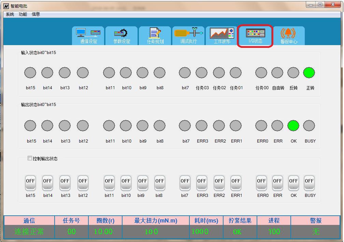Click the ERR2 output status indicator
This screenshot has height=242, width=344.
219,125
